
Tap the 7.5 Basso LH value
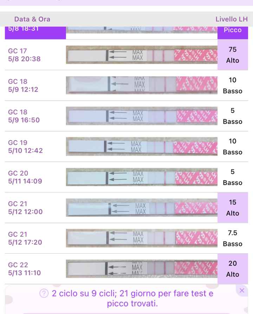pos(233,238)
